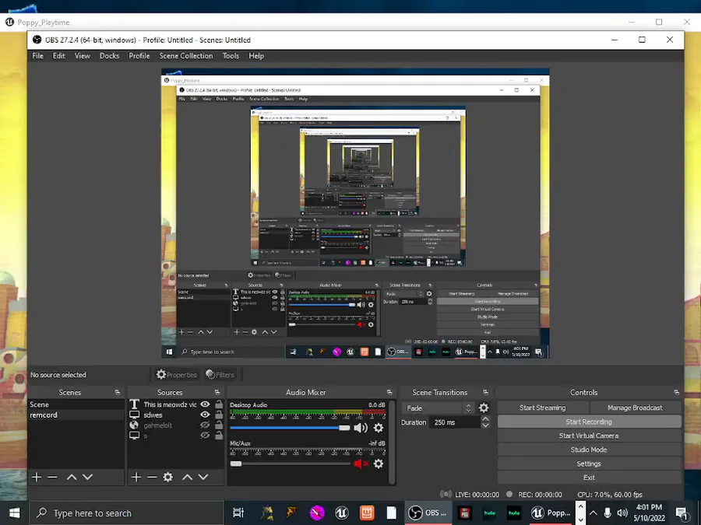The height and width of the screenshot is (525, 701).
Task: Hide the 'This is meowdz vic' source
Action: (205, 404)
